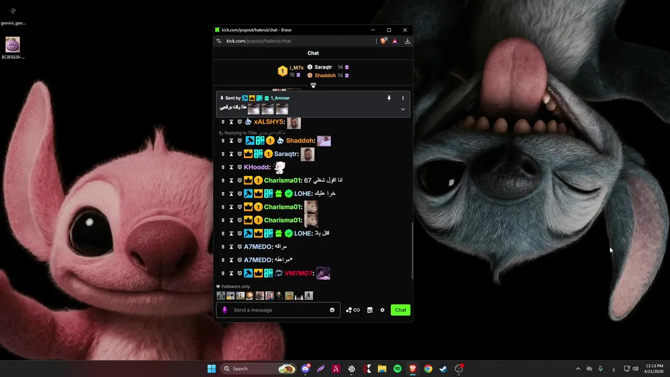Click the emote in VM7MD7's message
670x377 pixels.
pos(323,273)
